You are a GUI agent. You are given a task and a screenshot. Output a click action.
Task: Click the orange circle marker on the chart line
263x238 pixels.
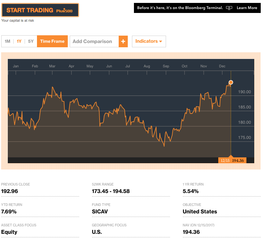(231, 82)
